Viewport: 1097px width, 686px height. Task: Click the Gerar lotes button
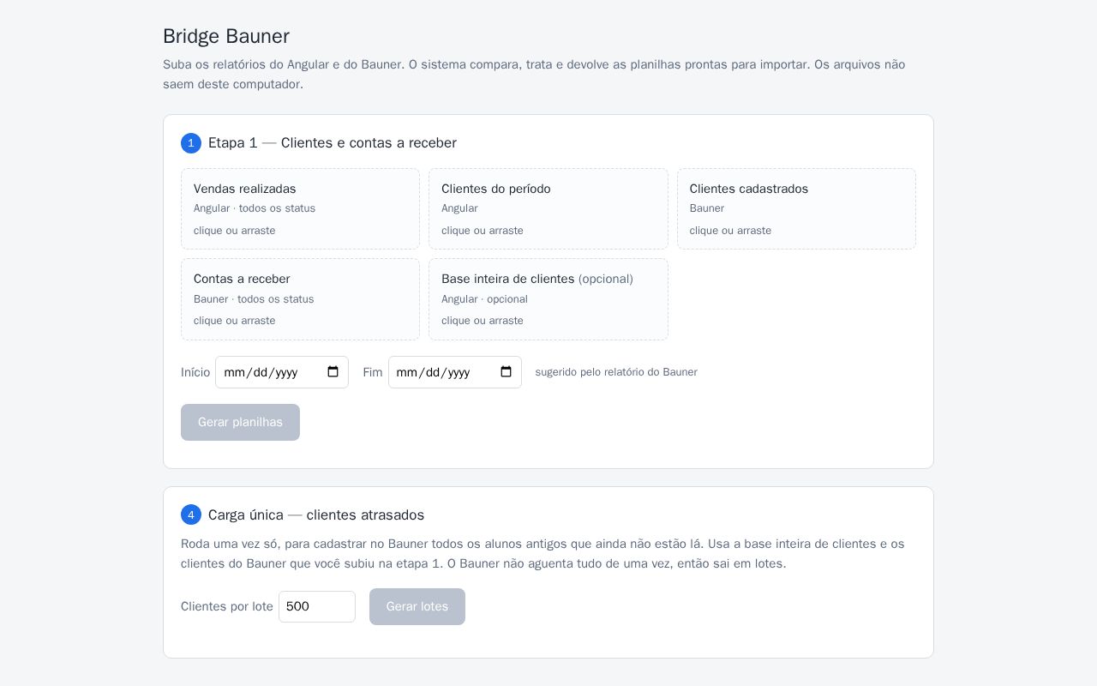point(417,606)
